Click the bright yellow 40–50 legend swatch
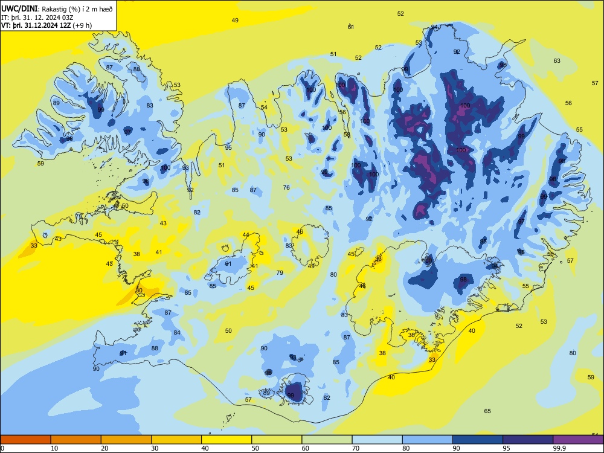The height and width of the screenshot is (453, 604). 226,440
